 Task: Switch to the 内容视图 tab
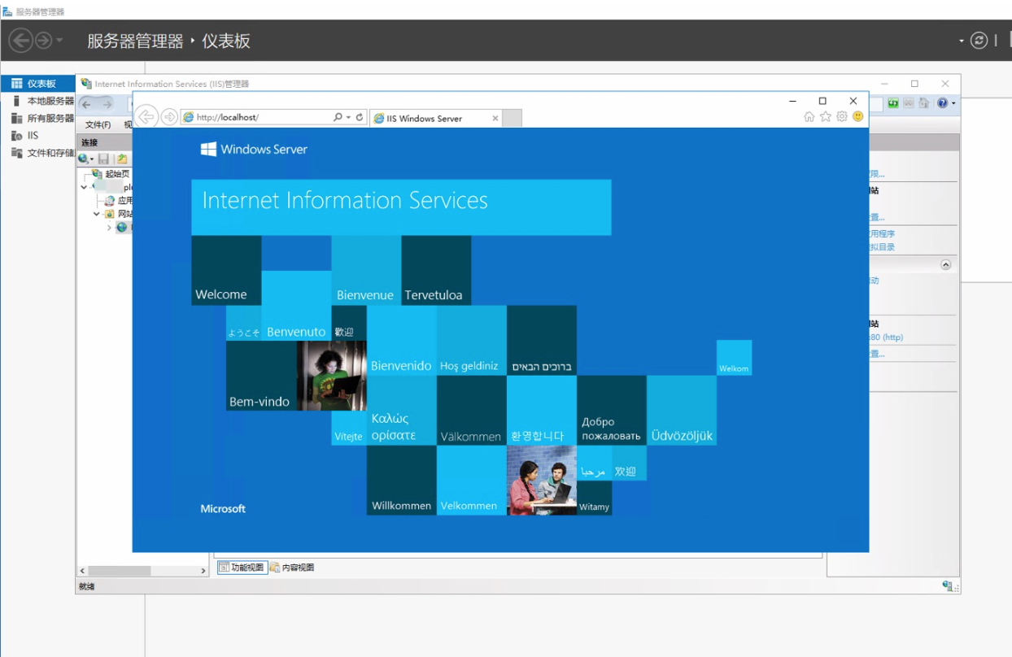(292, 568)
